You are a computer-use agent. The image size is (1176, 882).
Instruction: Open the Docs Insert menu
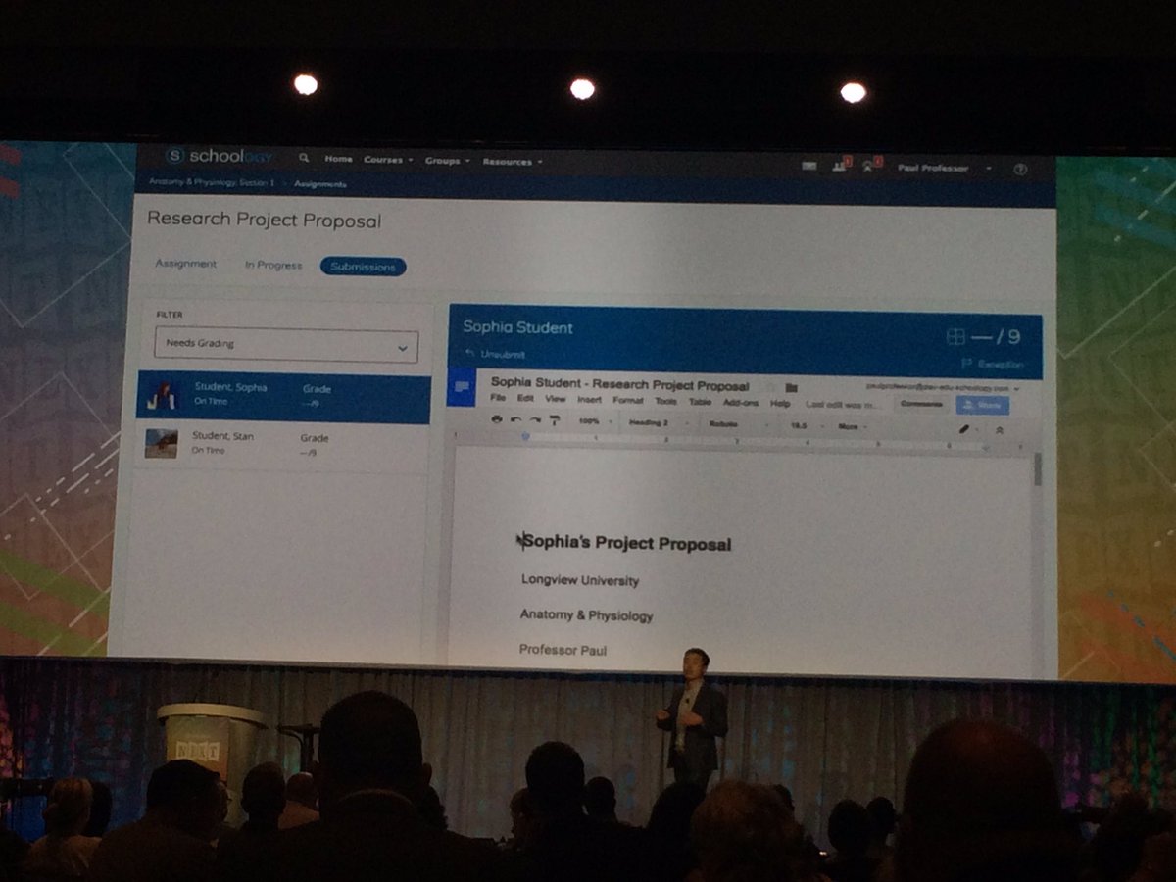[589, 400]
